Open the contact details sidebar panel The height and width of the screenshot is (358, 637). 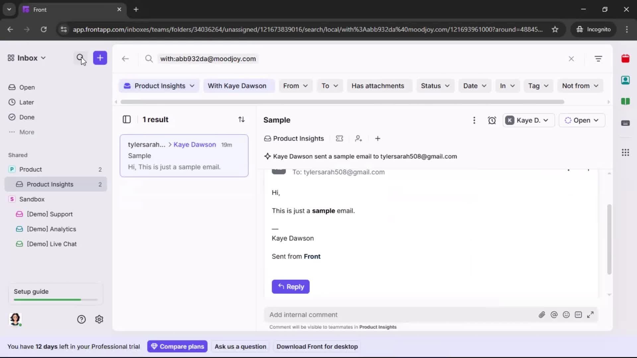[626, 80]
